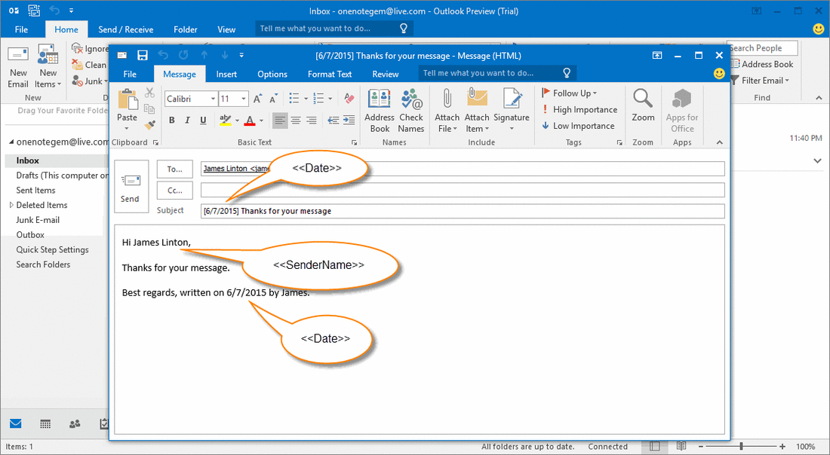Image resolution: width=830 pixels, height=455 pixels.
Task: Switch to the Calendar view icon
Action: point(45,423)
